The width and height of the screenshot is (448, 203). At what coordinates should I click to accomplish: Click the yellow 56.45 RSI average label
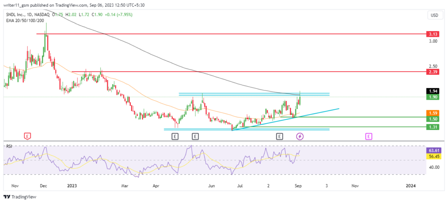(x=433, y=156)
